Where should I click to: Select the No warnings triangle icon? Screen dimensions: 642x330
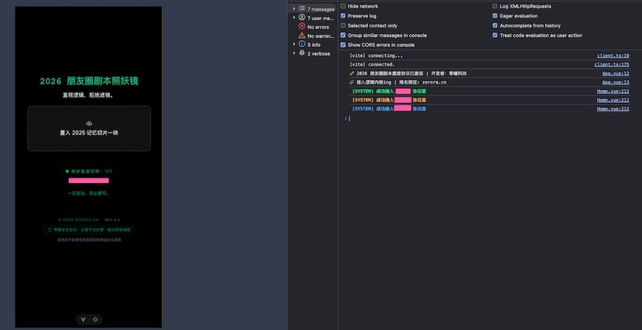(x=302, y=36)
